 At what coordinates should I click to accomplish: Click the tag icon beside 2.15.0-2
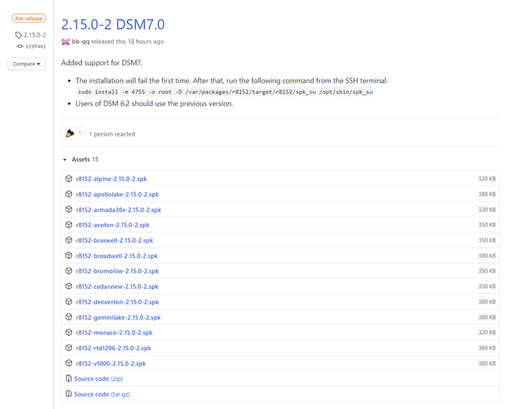pos(18,35)
